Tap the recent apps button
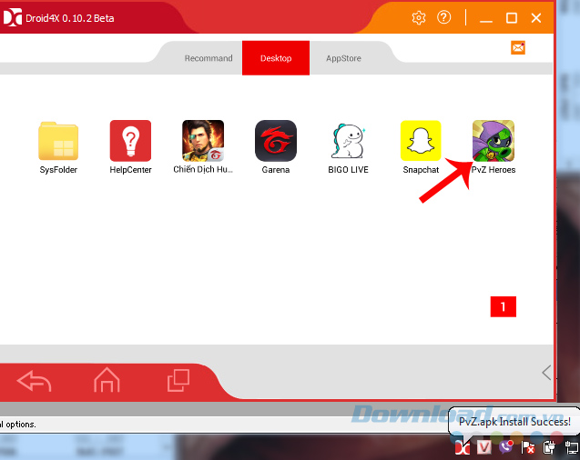This screenshot has width=580, height=460. tap(178, 380)
